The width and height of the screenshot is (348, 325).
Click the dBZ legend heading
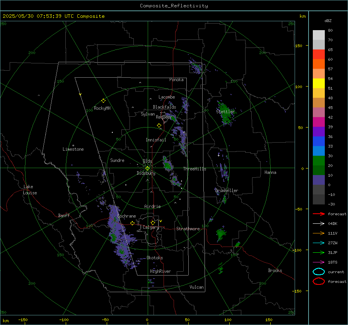328,20
